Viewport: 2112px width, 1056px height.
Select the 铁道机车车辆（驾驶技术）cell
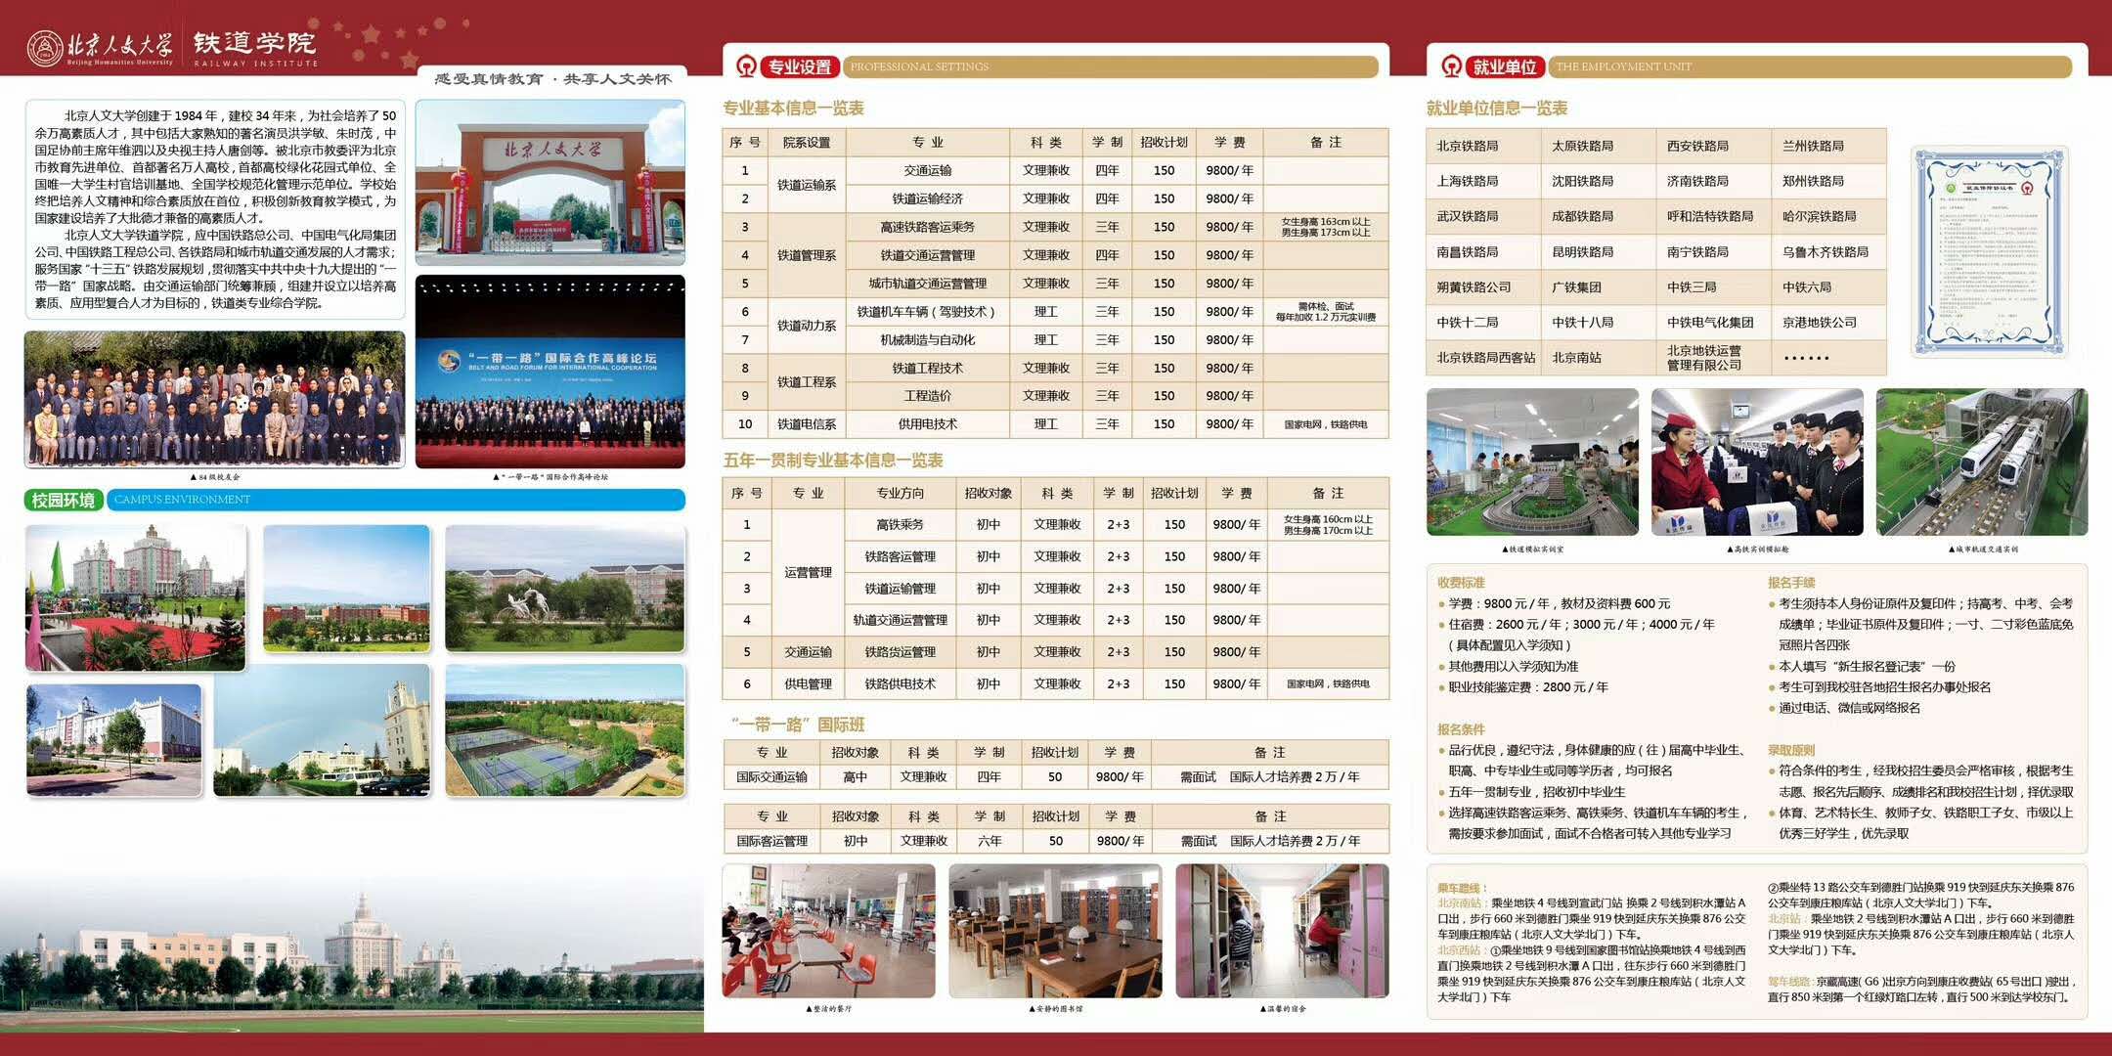(927, 312)
